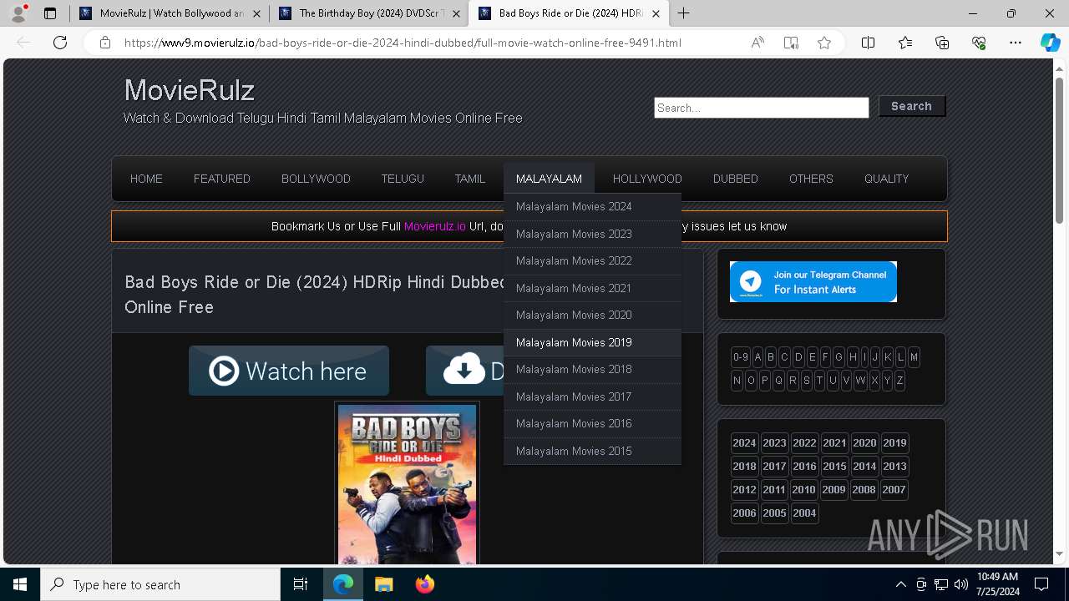This screenshot has width=1069, height=601.
Task: Open Collections icon
Action: (942, 43)
